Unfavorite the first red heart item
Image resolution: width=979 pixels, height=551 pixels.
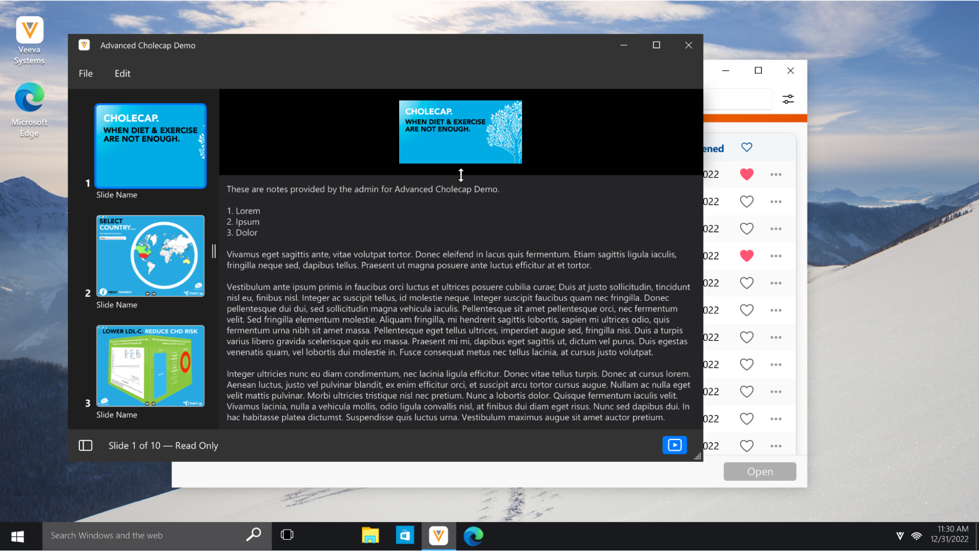click(746, 174)
